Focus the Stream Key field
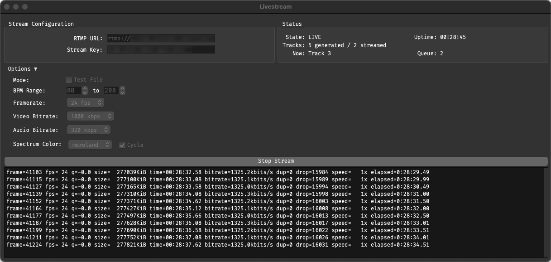The height and width of the screenshot is (262, 551). click(x=161, y=50)
